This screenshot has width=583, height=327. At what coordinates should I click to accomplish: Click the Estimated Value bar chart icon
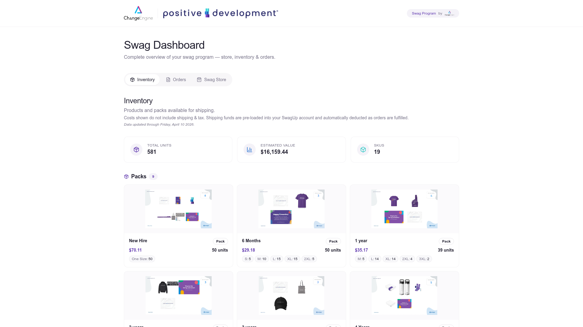pyautogui.click(x=250, y=150)
